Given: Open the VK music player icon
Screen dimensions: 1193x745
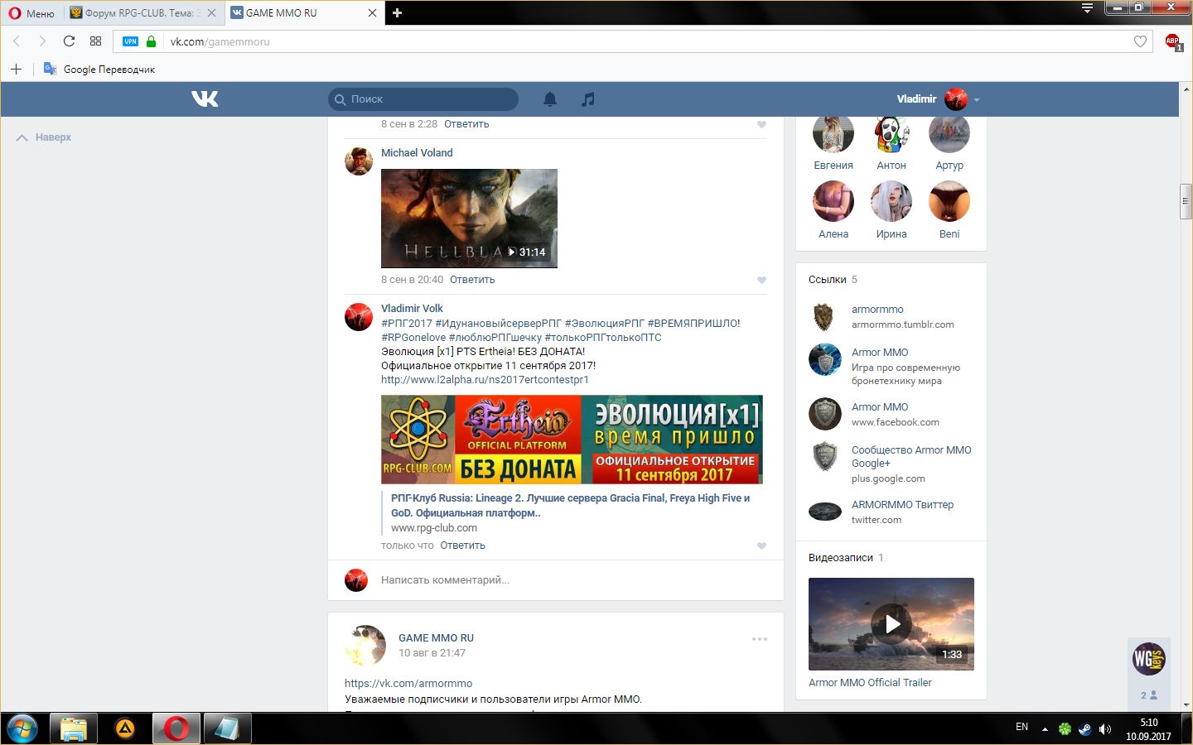Looking at the screenshot, I should click(588, 99).
